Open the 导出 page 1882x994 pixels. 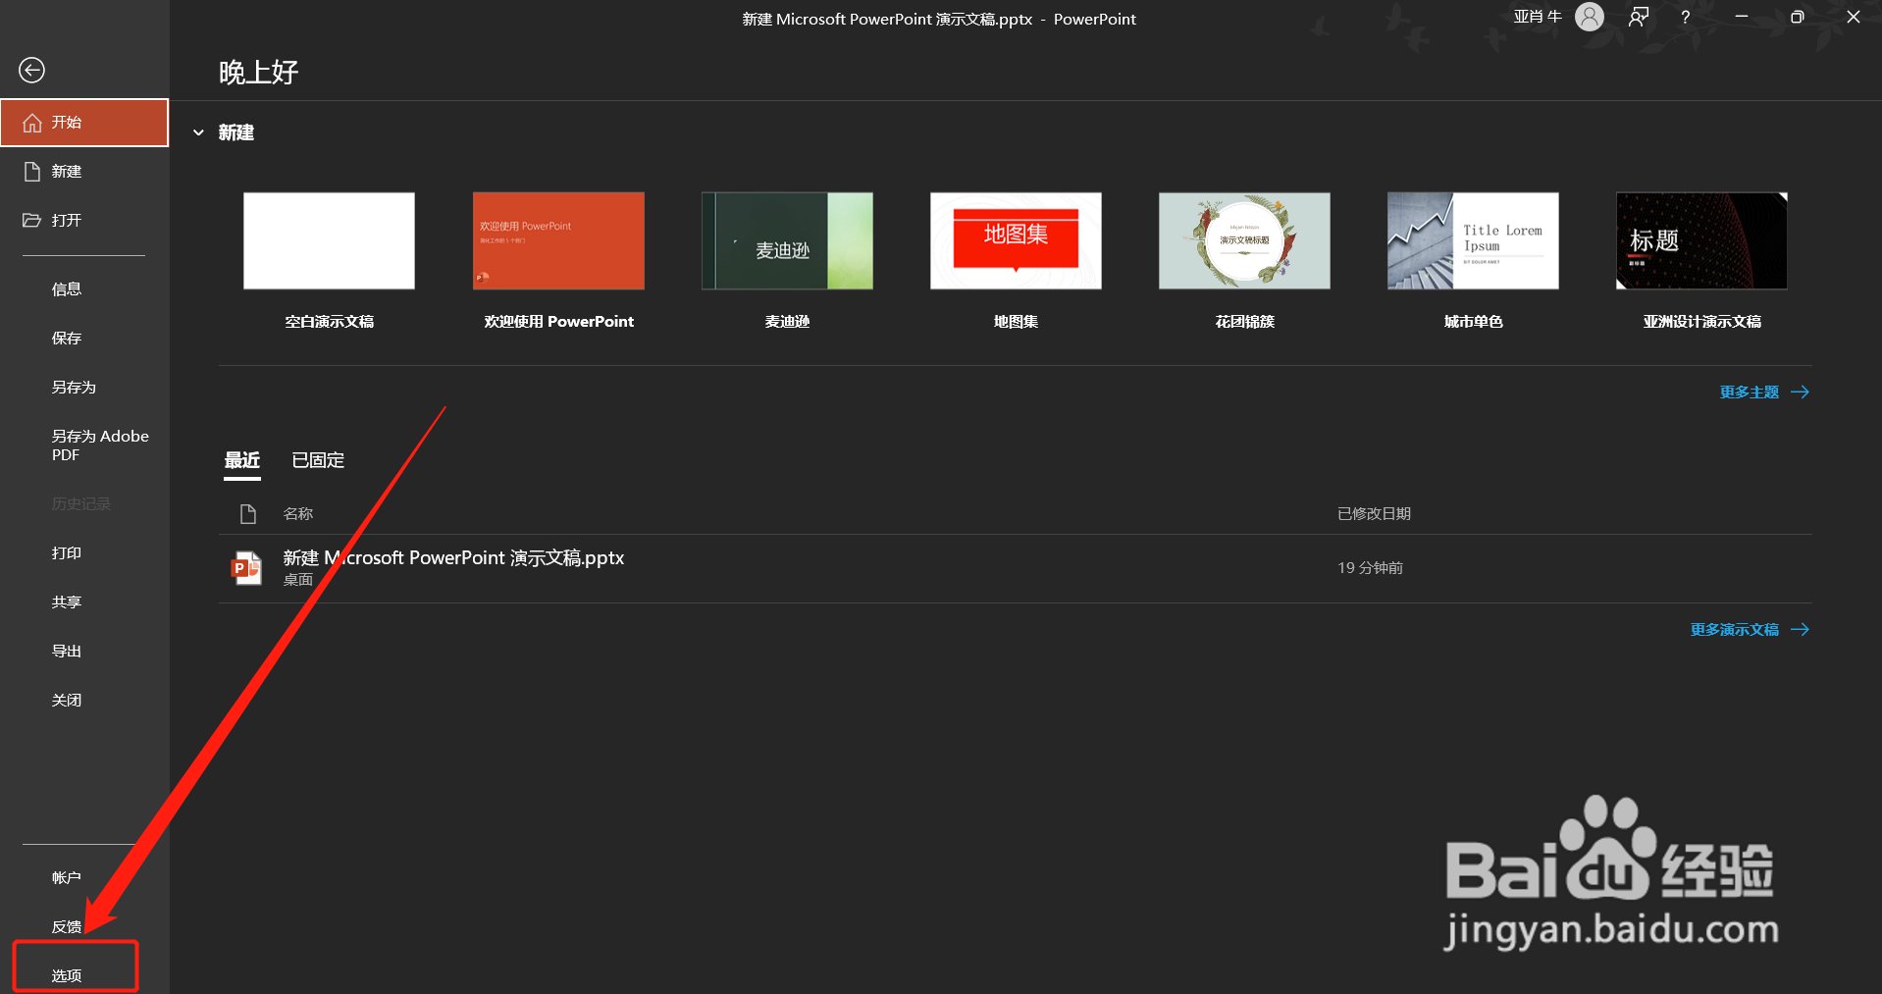(x=84, y=651)
